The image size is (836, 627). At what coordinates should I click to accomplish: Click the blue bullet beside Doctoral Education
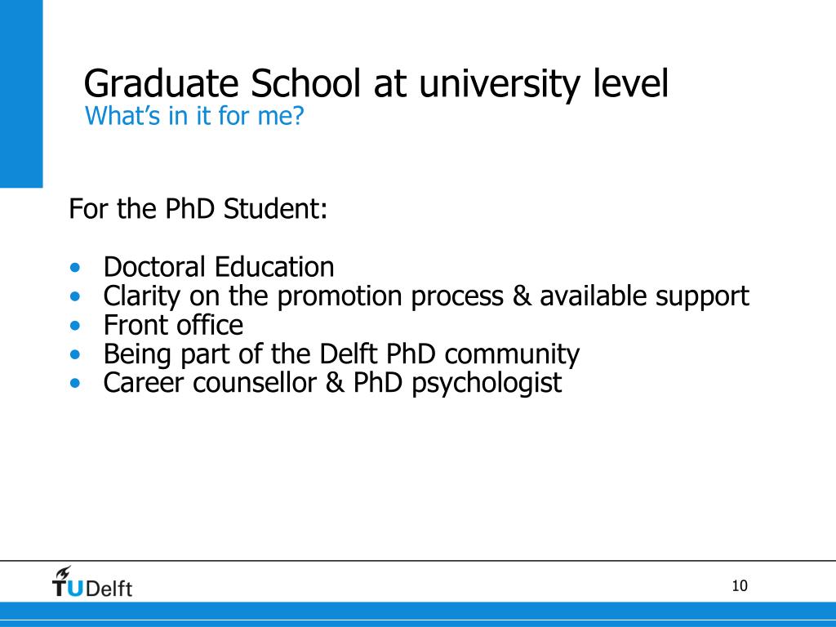76,267
